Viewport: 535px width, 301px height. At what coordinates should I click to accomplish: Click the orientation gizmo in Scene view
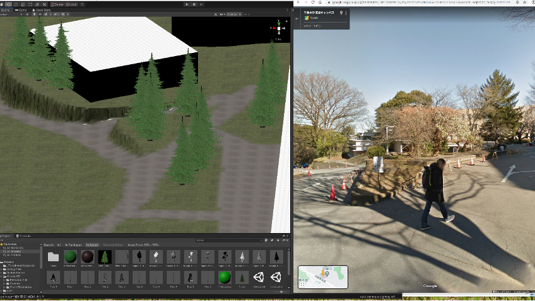click(x=279, y=28)
